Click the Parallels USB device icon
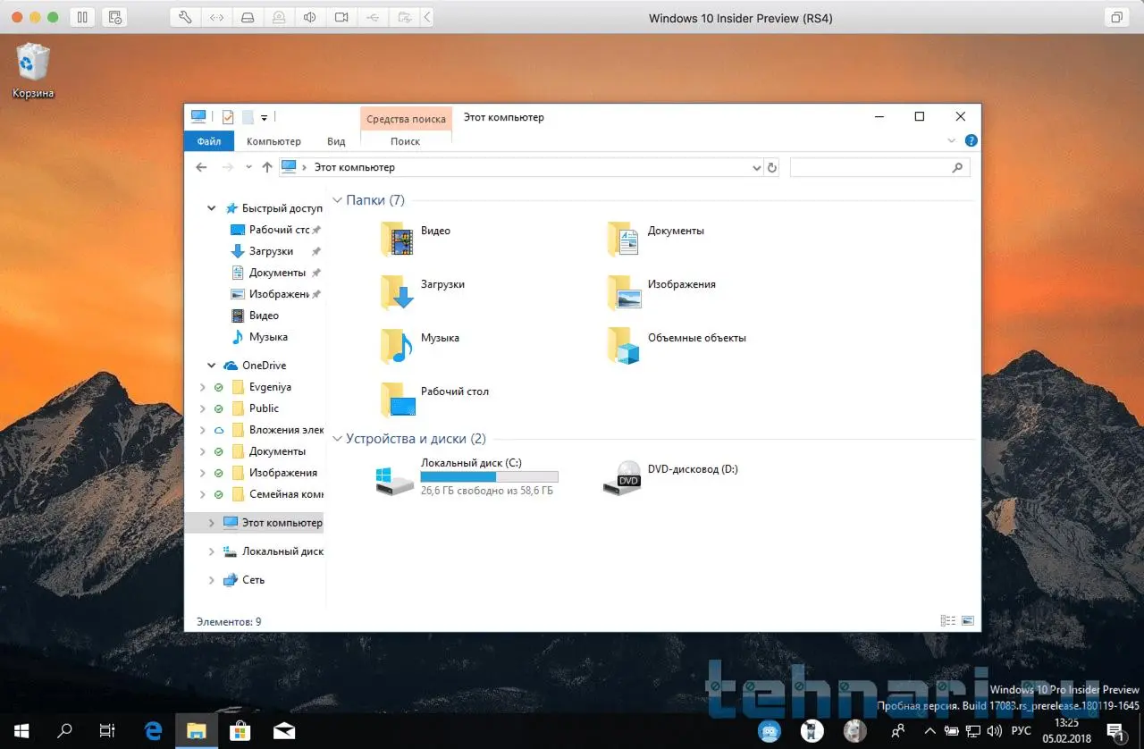 tap(374, 17)
